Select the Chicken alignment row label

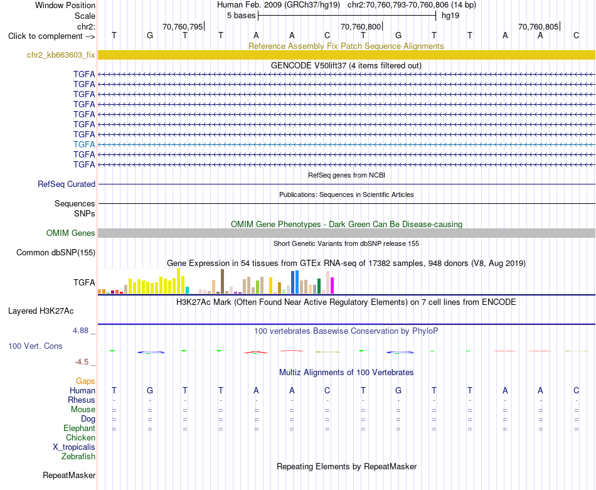(x=80, y=437)
